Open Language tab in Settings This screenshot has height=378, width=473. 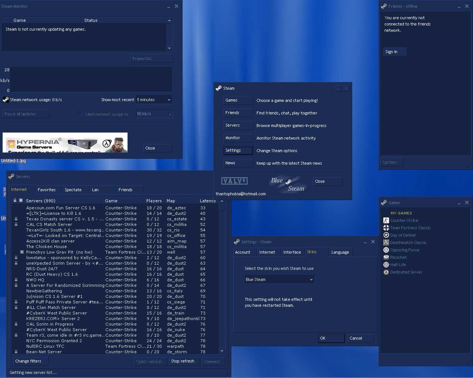point(341,252)
